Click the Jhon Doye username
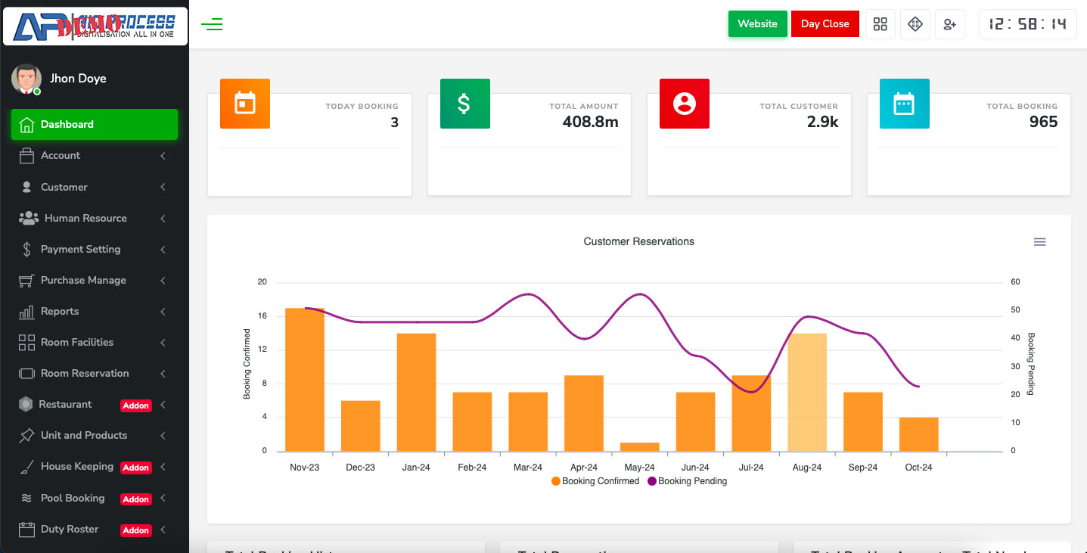Screen dimensions: 1087x553 78,79
